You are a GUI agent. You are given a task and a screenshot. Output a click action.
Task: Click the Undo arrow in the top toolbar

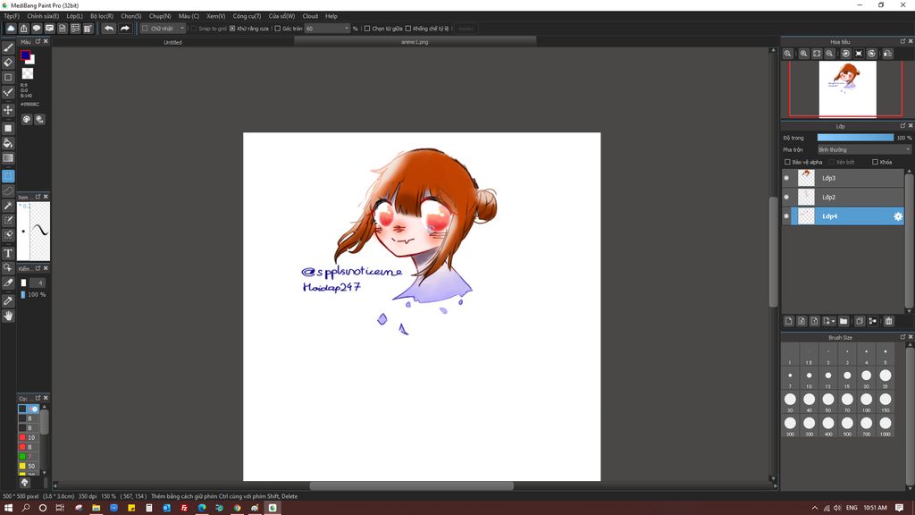pos(108,28)
